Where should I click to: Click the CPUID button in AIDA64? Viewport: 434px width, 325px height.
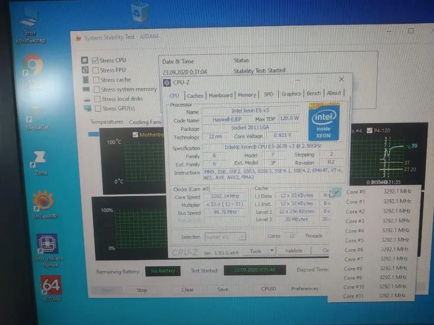click(x=269, y=289)
